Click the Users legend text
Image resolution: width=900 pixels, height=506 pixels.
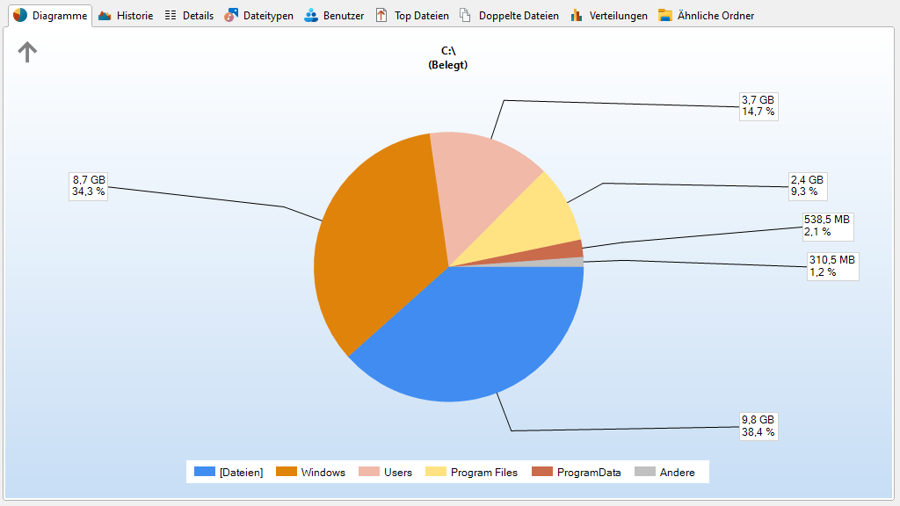click(x=398, y=472)
